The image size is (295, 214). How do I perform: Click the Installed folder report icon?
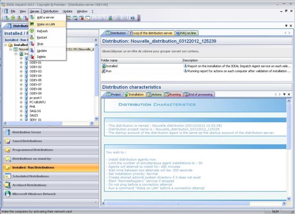tap(104, 66)
